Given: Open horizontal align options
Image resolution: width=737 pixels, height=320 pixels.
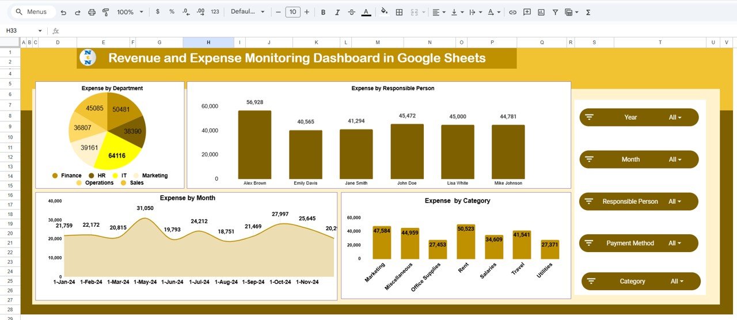Looking at the screenshot, I should point(439,12).
